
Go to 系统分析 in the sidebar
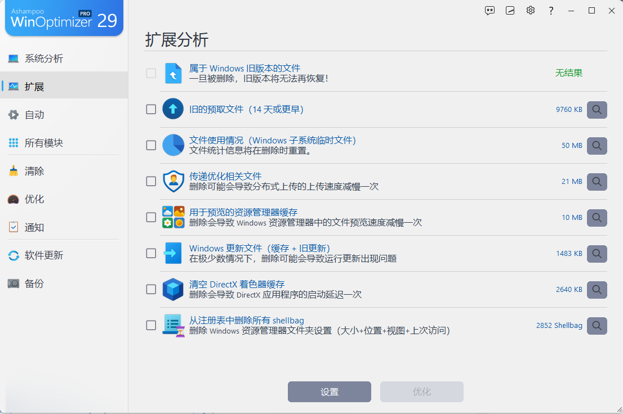tap(64, 58)
